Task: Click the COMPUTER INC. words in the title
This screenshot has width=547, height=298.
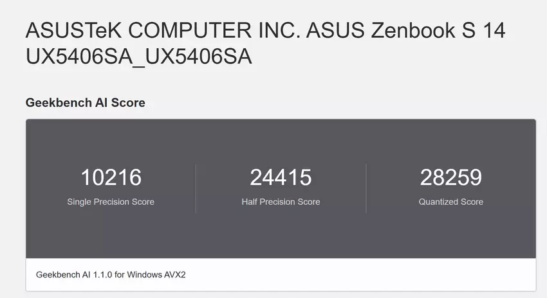Action: point(210,30)
